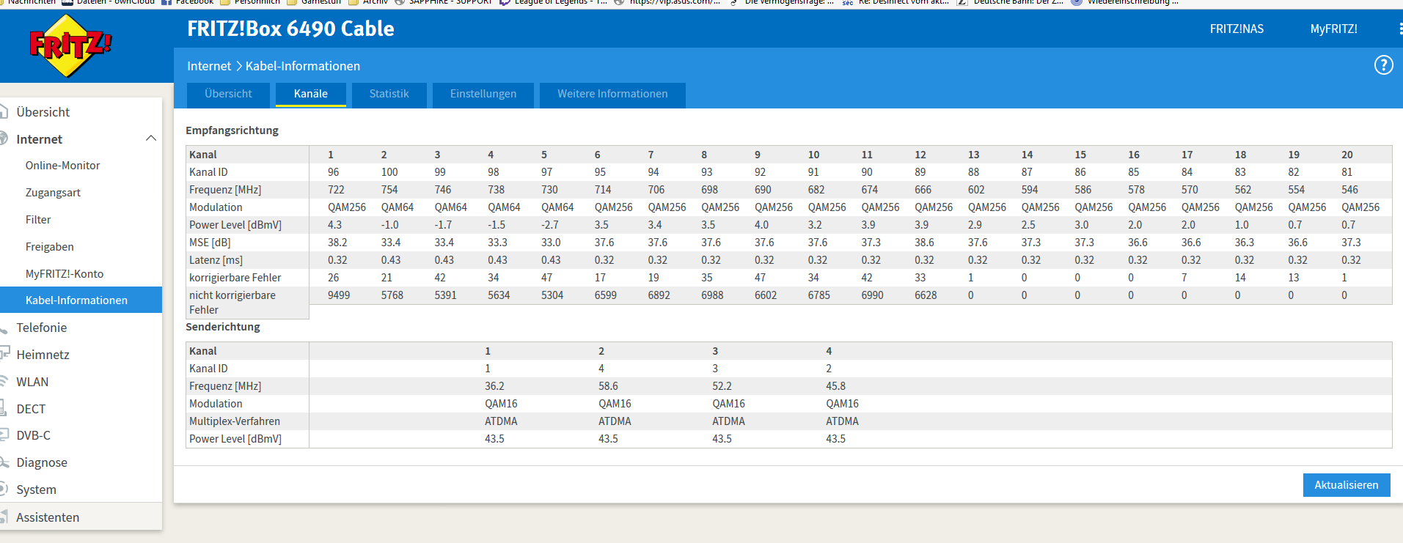The height and width of the screenshot is (543, 1403).
Task: Click the System icon in sidebar
Action: coord(4,489)
